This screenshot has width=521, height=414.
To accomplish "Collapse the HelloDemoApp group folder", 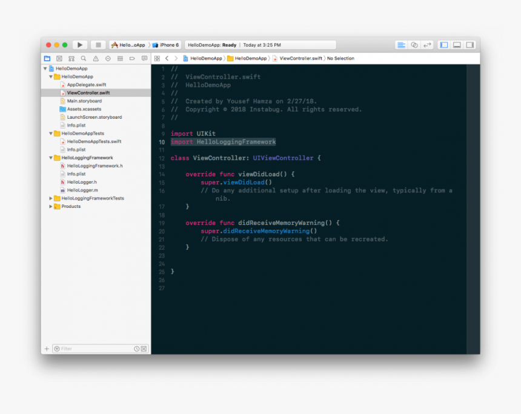I will (x=51, y=77).
